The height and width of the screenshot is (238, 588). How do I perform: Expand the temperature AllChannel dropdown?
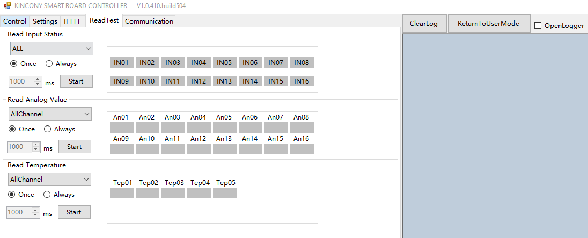click(50, 180)
